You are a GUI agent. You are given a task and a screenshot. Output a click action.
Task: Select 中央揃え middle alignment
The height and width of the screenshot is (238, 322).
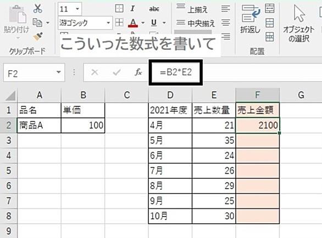click(x=196, y=23)
